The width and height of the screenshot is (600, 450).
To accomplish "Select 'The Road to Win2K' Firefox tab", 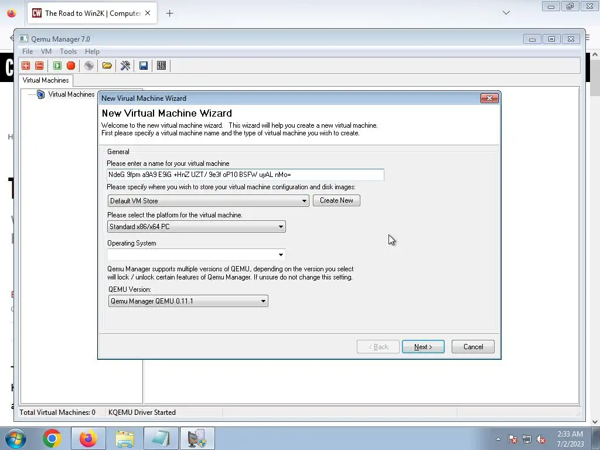I will [x=92, y=13].
